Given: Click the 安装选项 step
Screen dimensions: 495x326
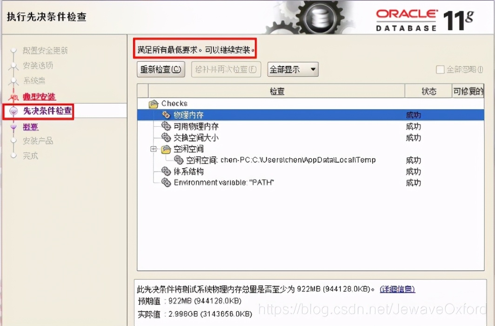Looking at the screenshot, I should point(38,65).
